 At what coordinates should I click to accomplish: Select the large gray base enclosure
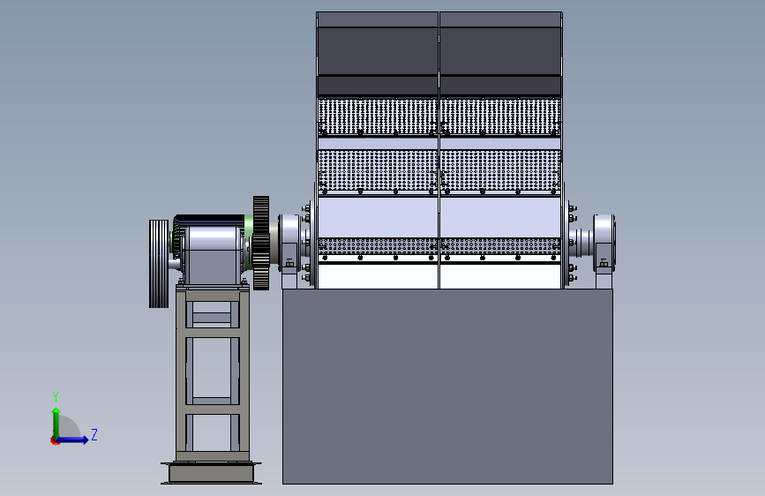click(x=447, y=387)
